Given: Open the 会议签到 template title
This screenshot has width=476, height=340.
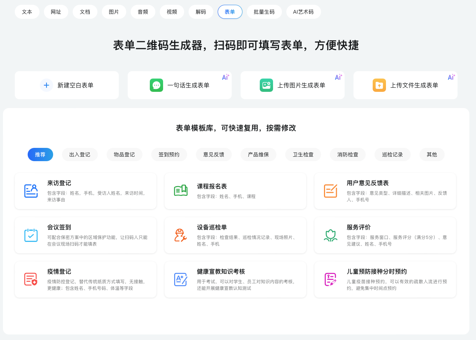Looking at the screenshot, I should (x=59, y=228).
